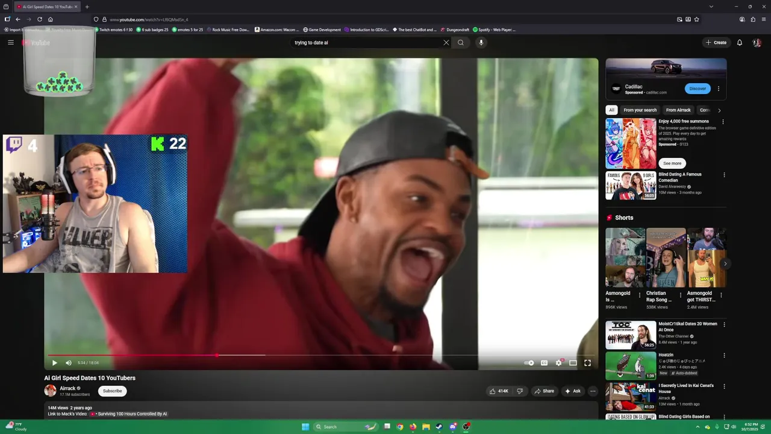The image size is (771, 434).
Task: Open the 'Christian Rap Song' short thumbnail
Action: click(x=666, y=257)
